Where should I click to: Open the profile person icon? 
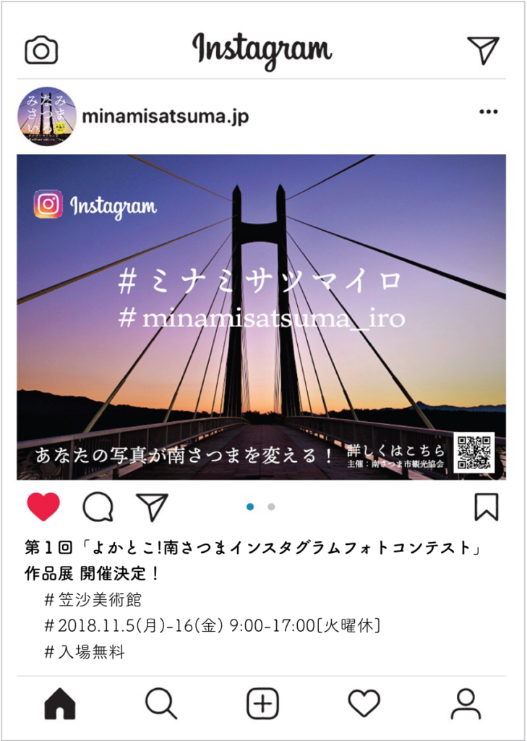click(466, 704)
